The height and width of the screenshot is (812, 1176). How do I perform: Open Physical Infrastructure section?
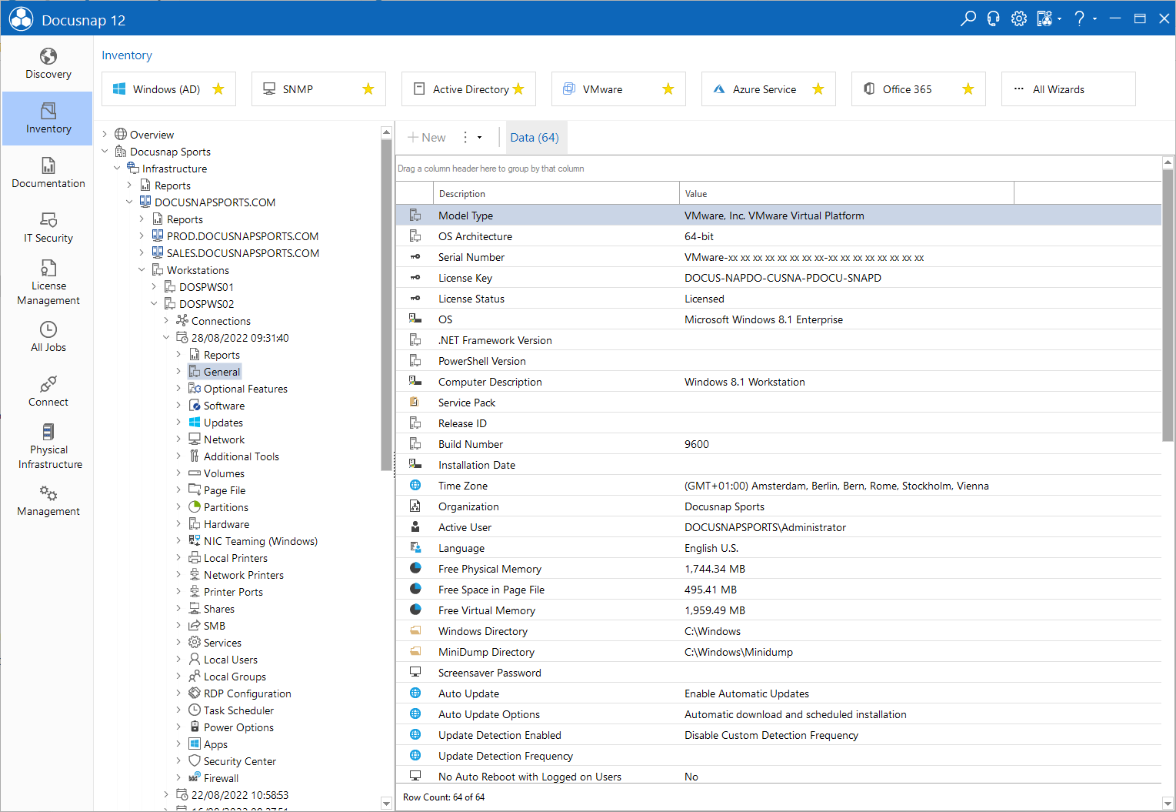[x=48, y=446]
